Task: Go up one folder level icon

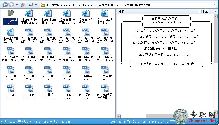Action: pos(23,5)
